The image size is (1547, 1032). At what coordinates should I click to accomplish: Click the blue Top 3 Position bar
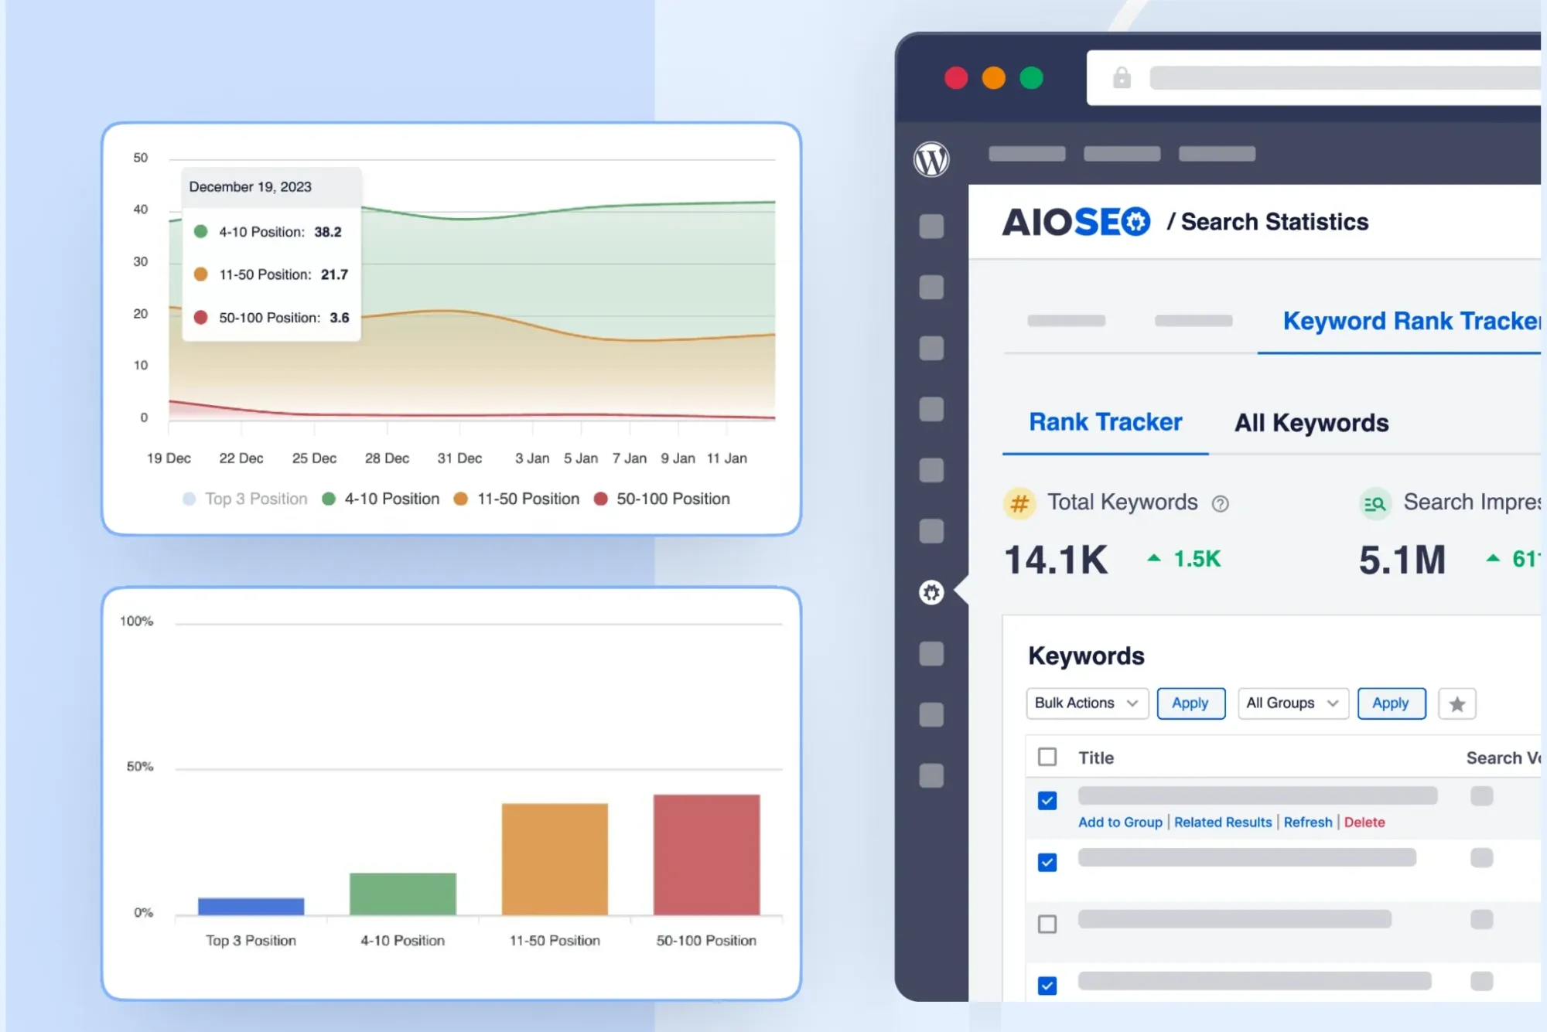click(251, 906)
